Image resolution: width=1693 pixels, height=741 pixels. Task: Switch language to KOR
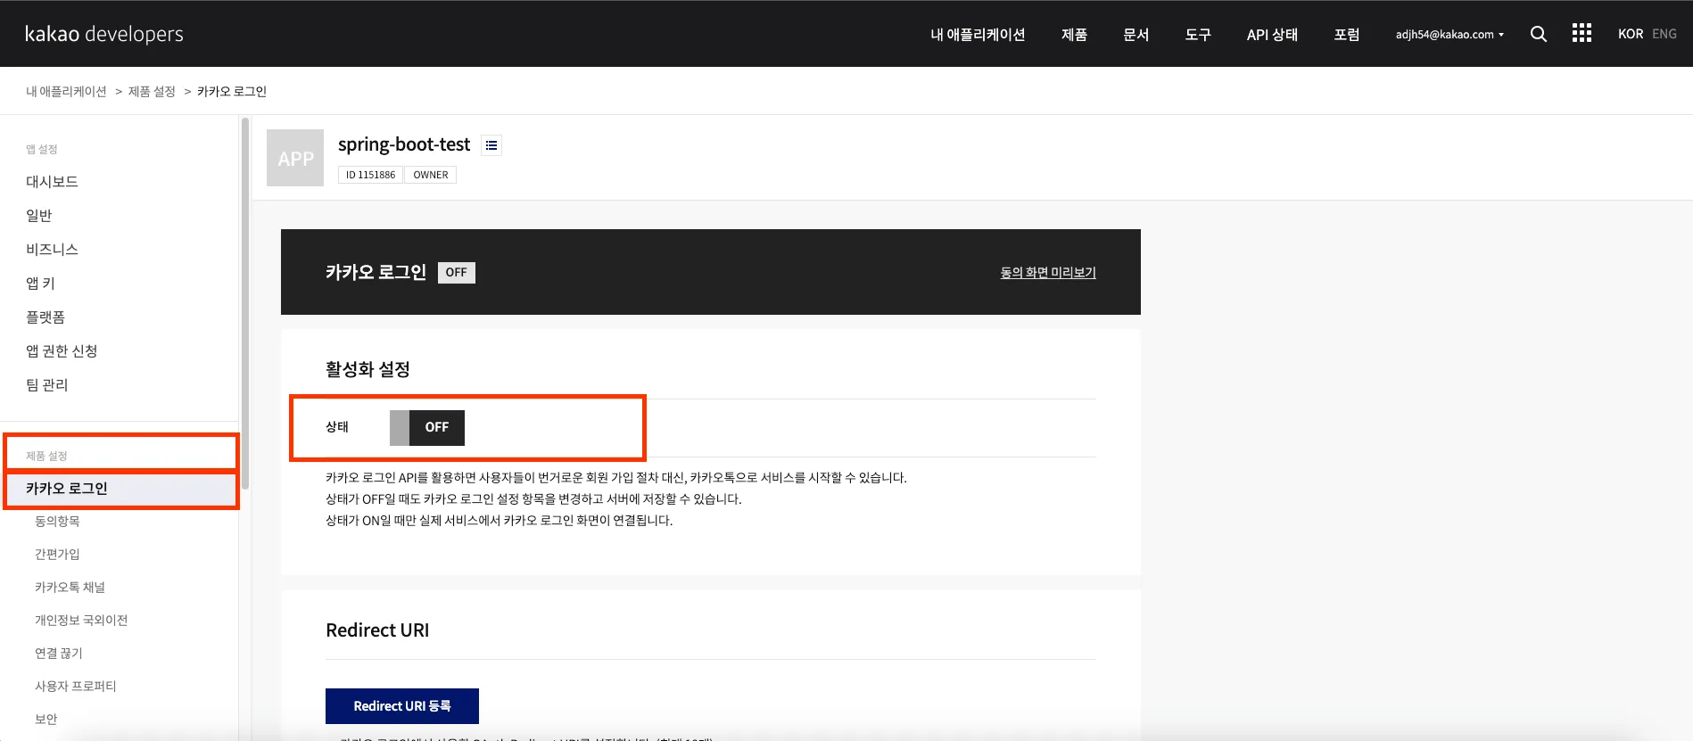(1631, 34)
